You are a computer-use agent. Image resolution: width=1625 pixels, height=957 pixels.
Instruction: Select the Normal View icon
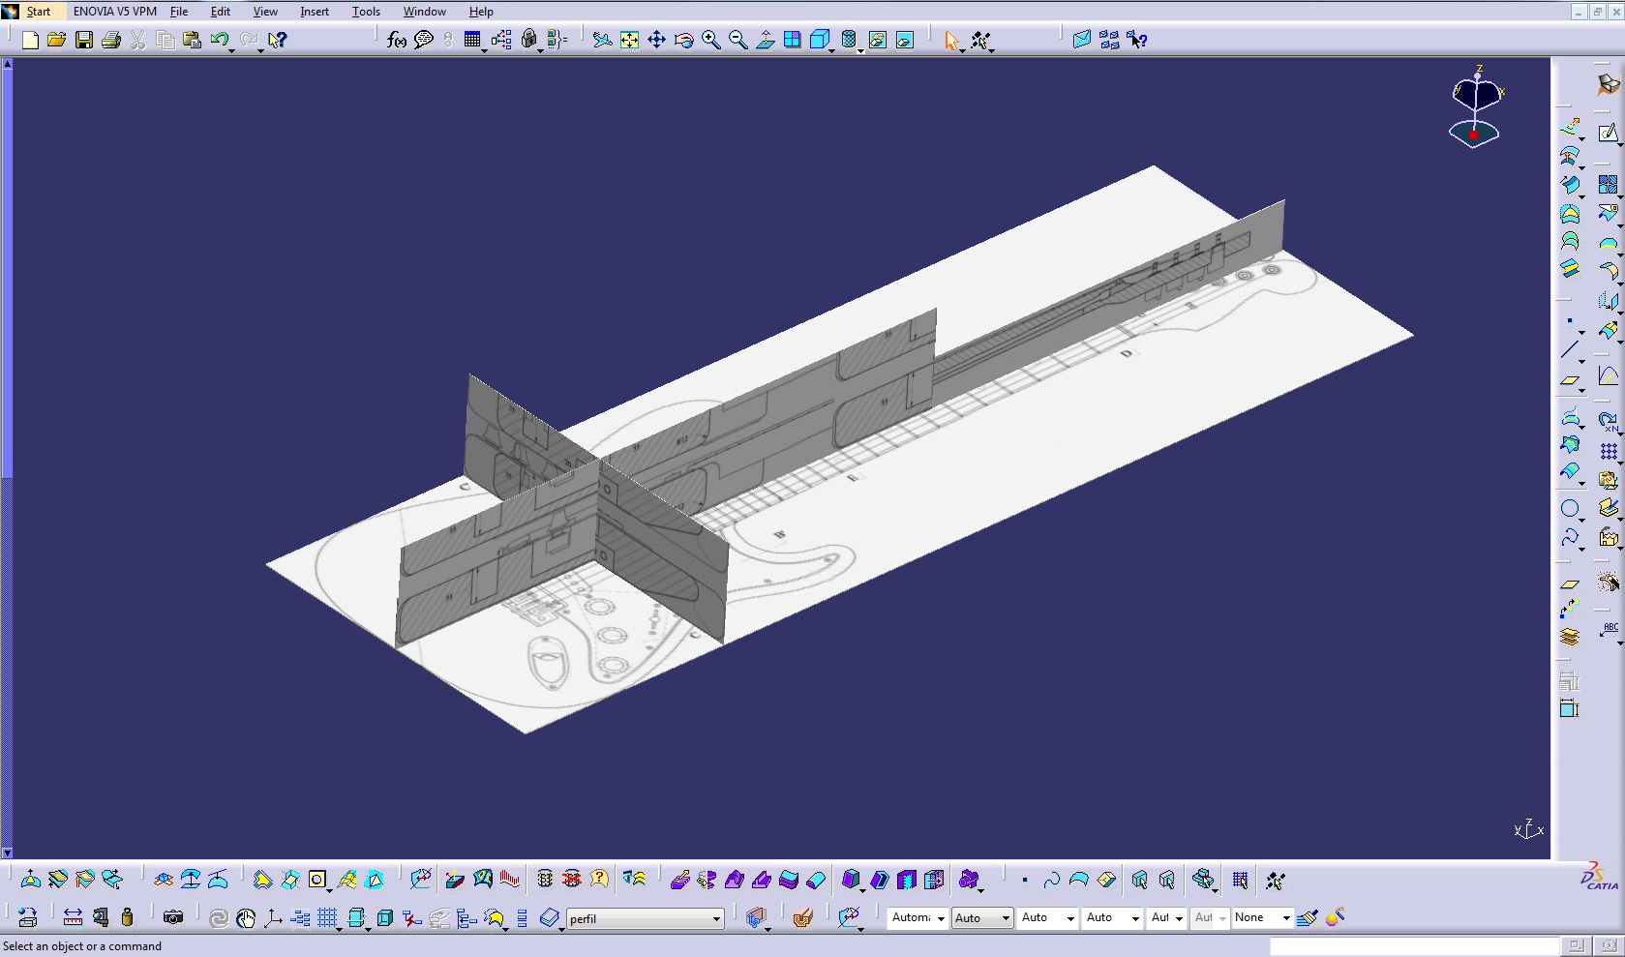(766, 40)
